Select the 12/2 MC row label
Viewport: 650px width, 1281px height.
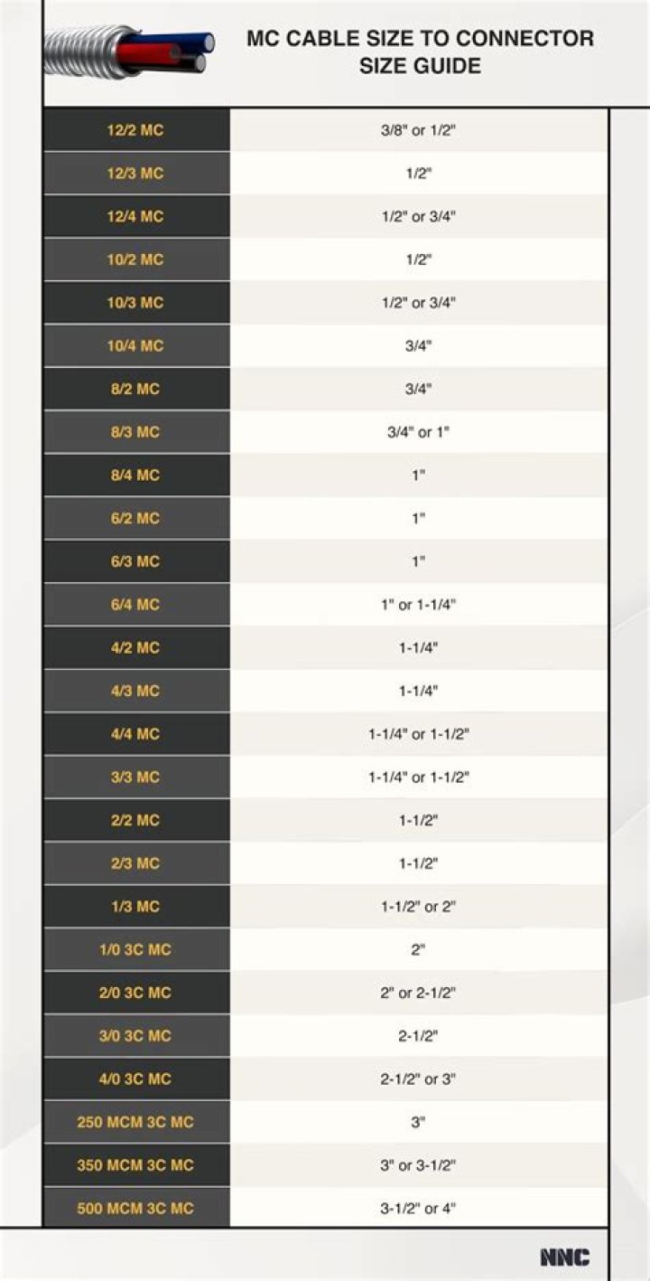point(135,130)
